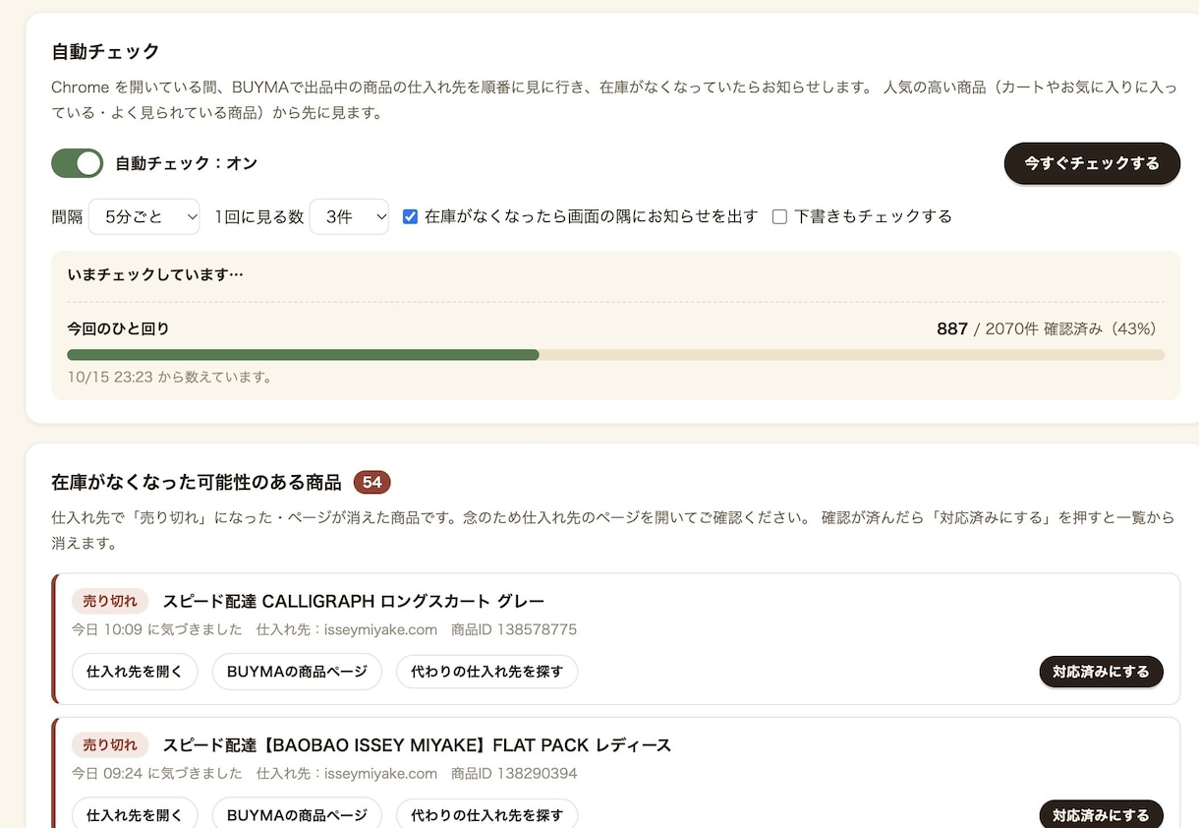Turn off the 自動チェック toggle switch
Image resolution: width=1199 pixels, height=828 pixels.
pos(77,163)
